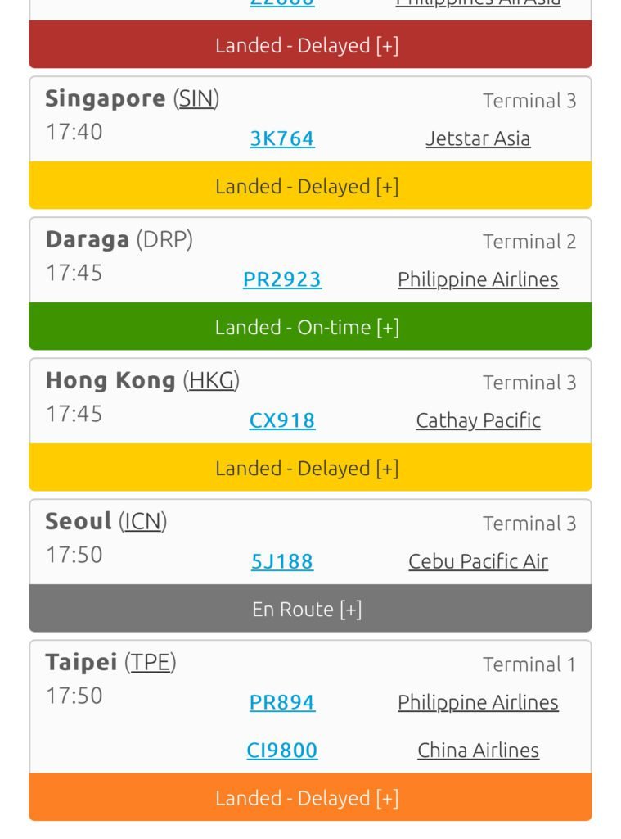Open the ICN airport code link
621x839 pixels.
point(142,522)
